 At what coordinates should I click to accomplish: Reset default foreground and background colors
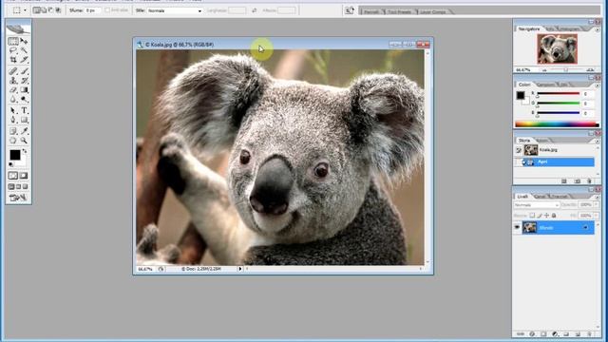point(11,164)
